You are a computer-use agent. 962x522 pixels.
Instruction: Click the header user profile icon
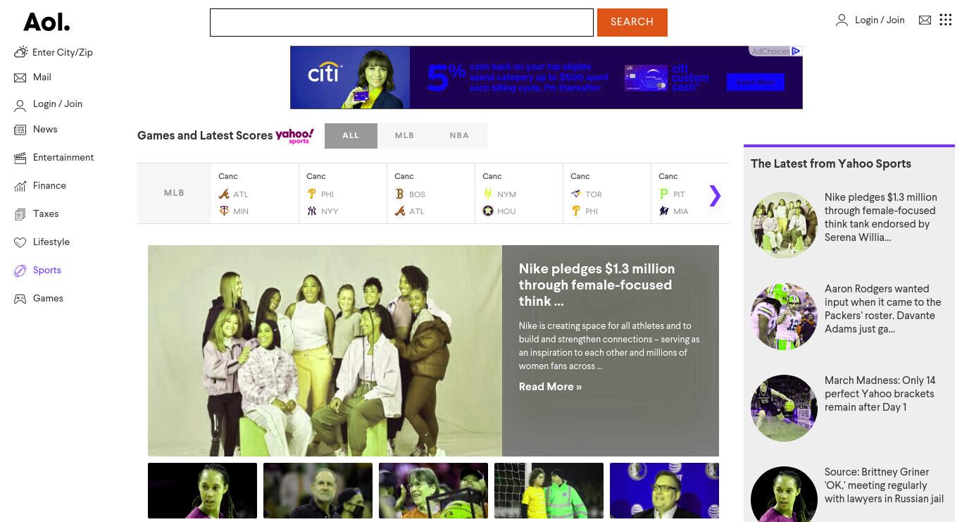point(842,20)
